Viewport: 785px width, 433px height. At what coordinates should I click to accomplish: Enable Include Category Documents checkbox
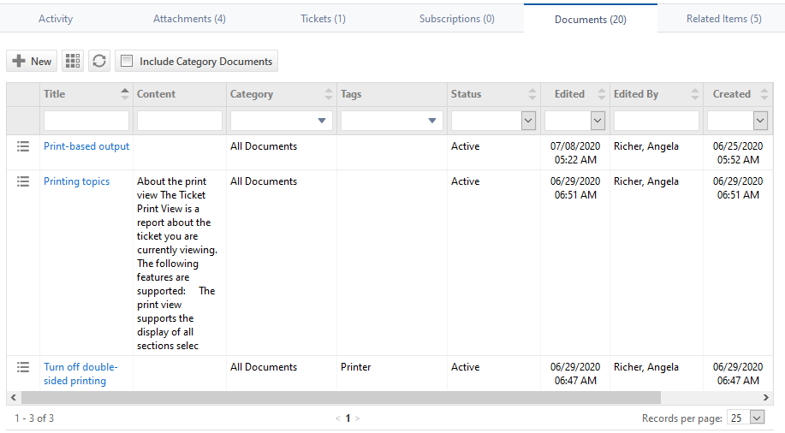tap(127, 61)
